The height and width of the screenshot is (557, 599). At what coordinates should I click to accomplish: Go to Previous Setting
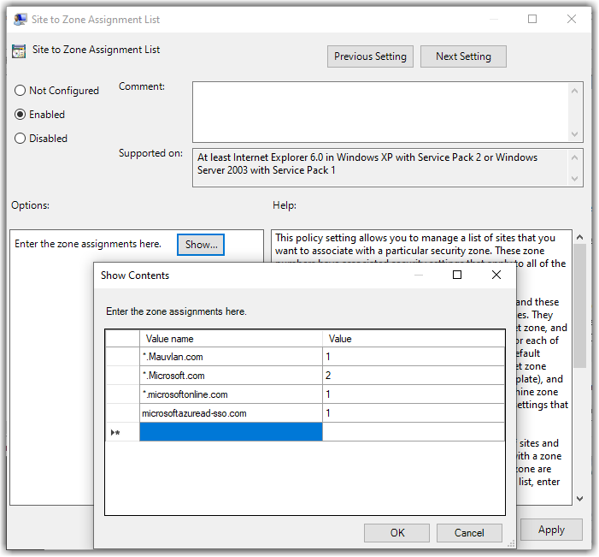tap(370, 56)
